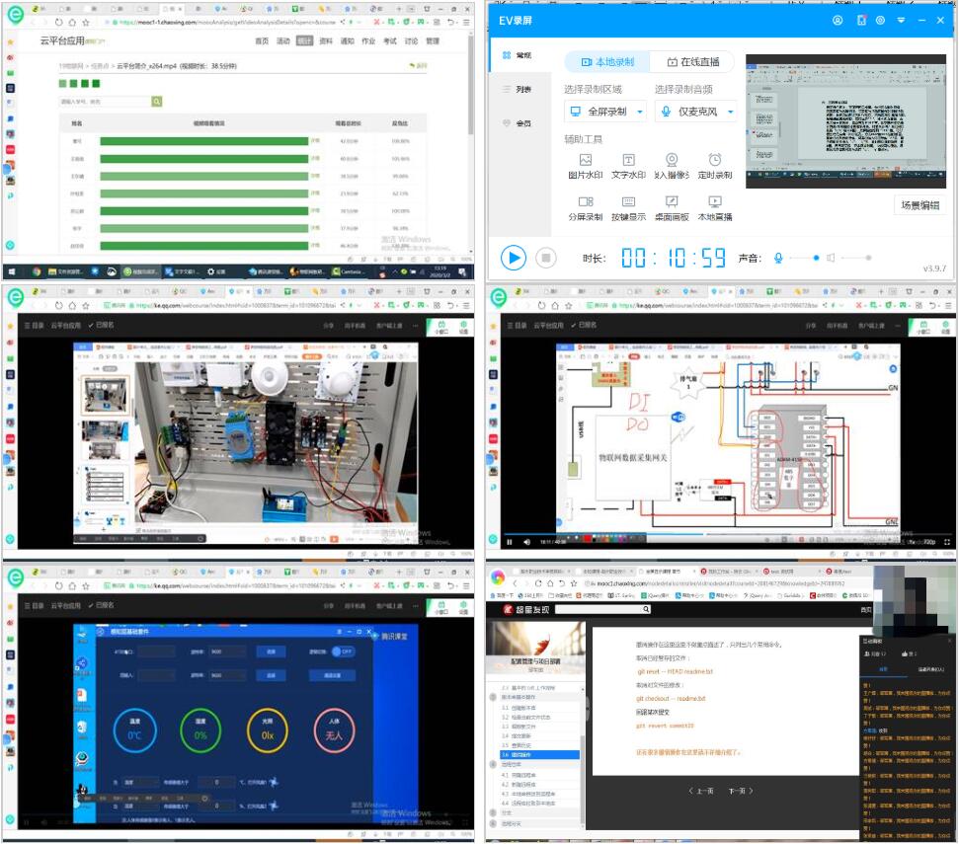Open the 分屏录制 split-screen recording tool
This screenshot has width=959, height=844.
coord(585,202)
